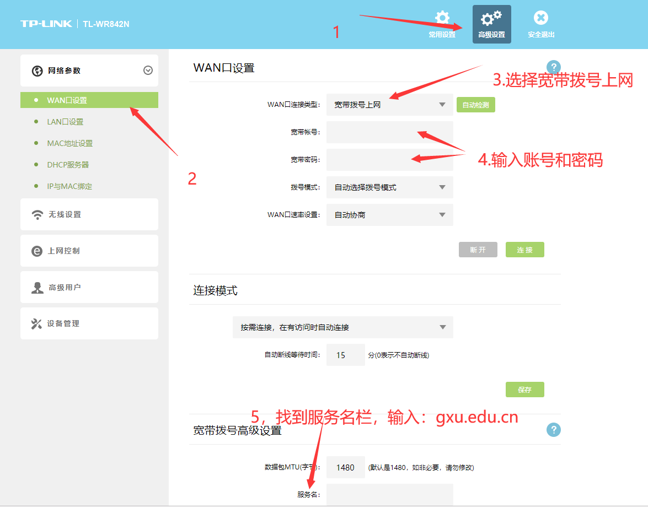Open WAN口速率设置 dropdown
Viewport: 648px width, 519px height.
pos(389,215)
